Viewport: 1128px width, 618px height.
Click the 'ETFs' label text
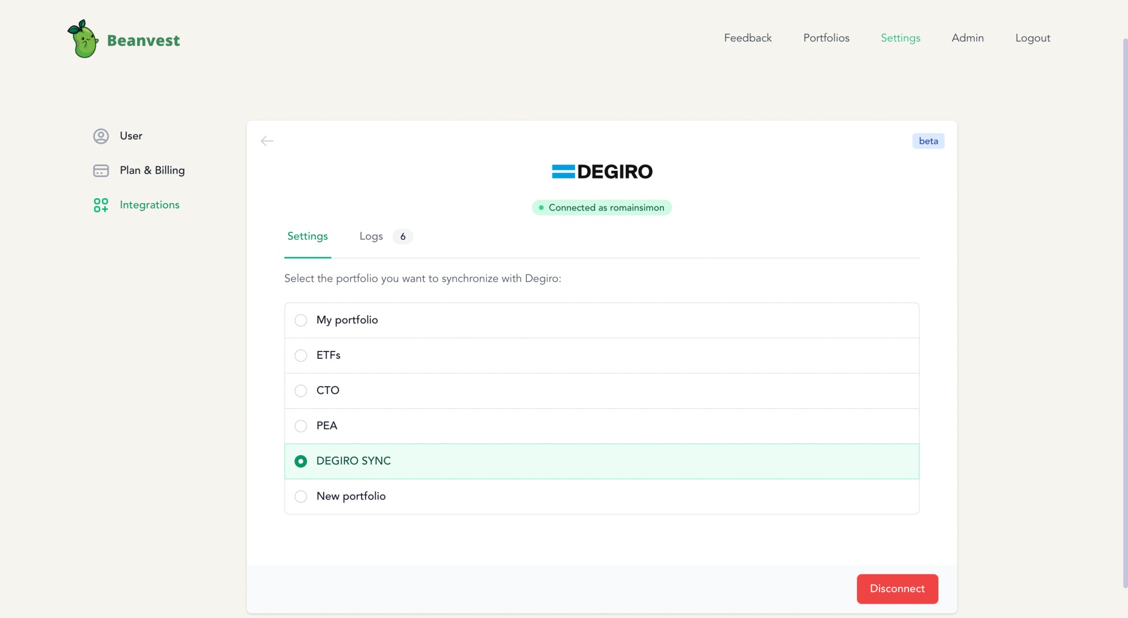[x=328, y=355]
